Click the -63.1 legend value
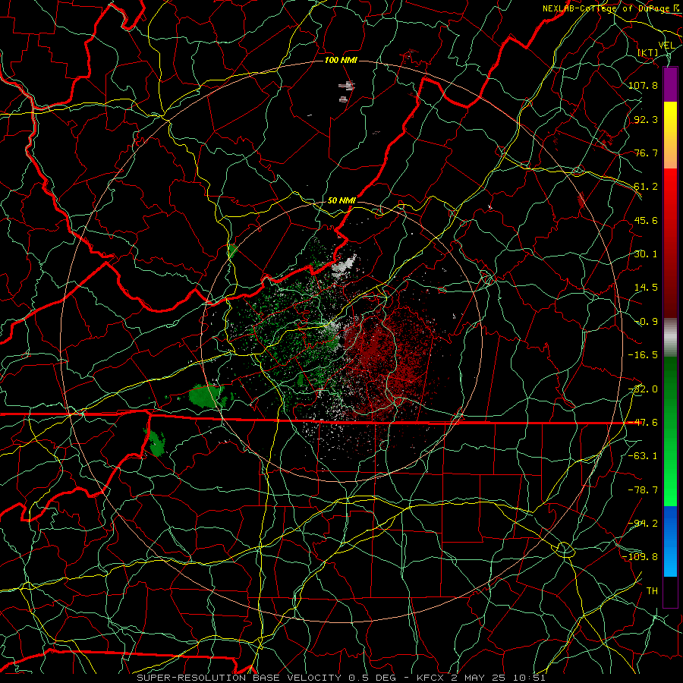 click(643, 456)
